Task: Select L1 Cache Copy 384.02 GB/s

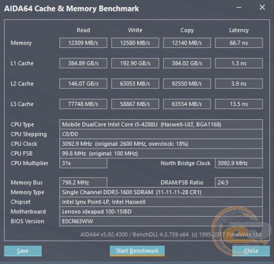Action: [x=187, y=63]
